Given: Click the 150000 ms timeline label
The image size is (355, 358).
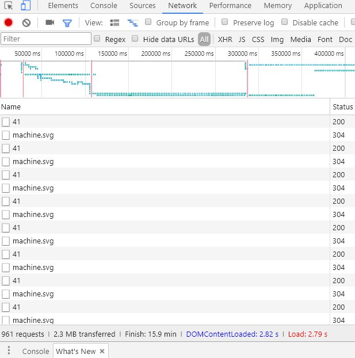Looking at the screenshot, I should [112, 54].
